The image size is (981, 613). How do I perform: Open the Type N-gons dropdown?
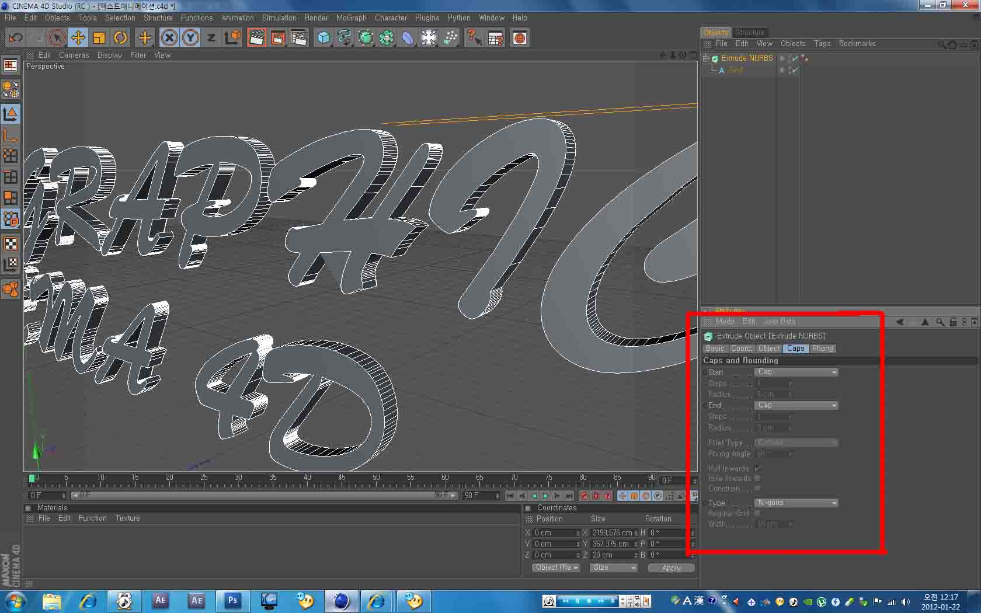pyautogui.click(x=796, y=503)
